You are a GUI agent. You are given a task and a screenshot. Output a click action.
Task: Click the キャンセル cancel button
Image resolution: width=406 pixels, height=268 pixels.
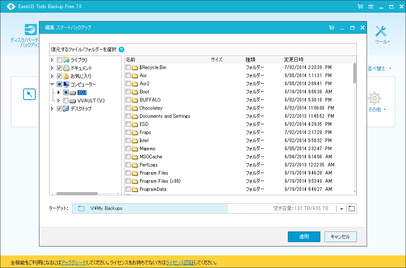(341, 237)
